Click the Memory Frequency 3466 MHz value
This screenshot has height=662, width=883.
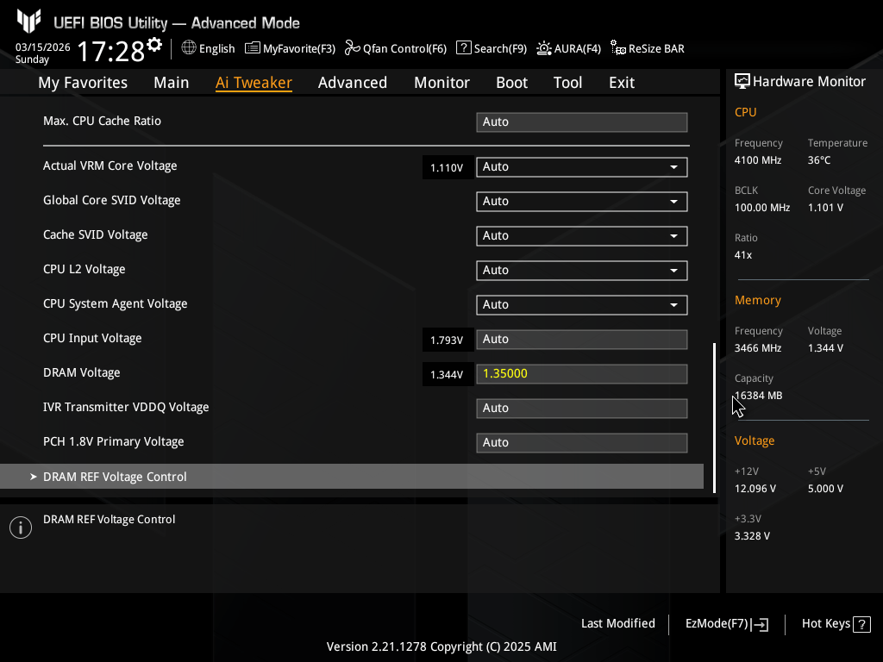point(758,348)
